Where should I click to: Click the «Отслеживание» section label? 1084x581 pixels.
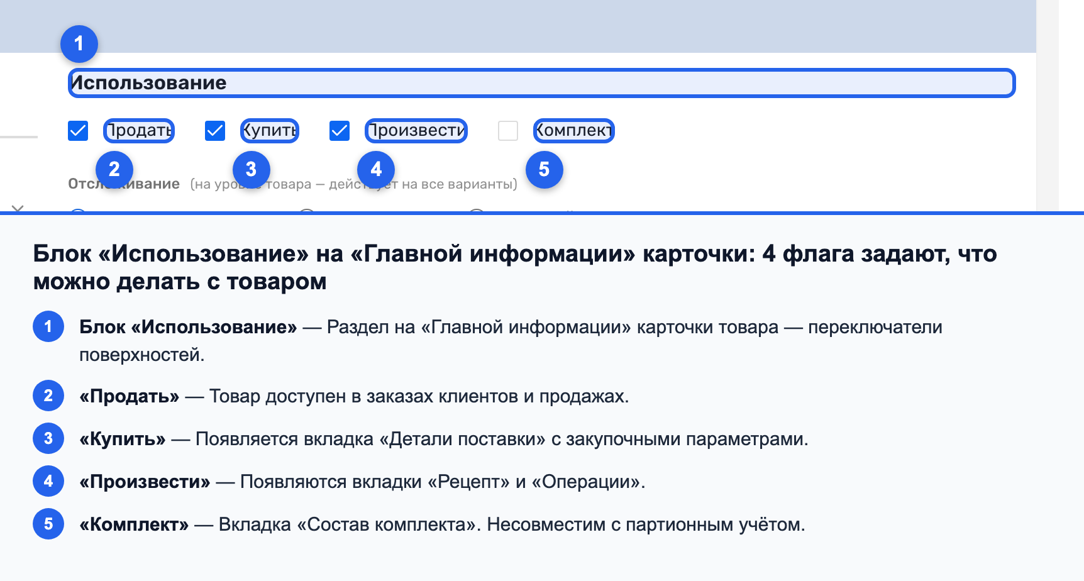pos(124,184)
